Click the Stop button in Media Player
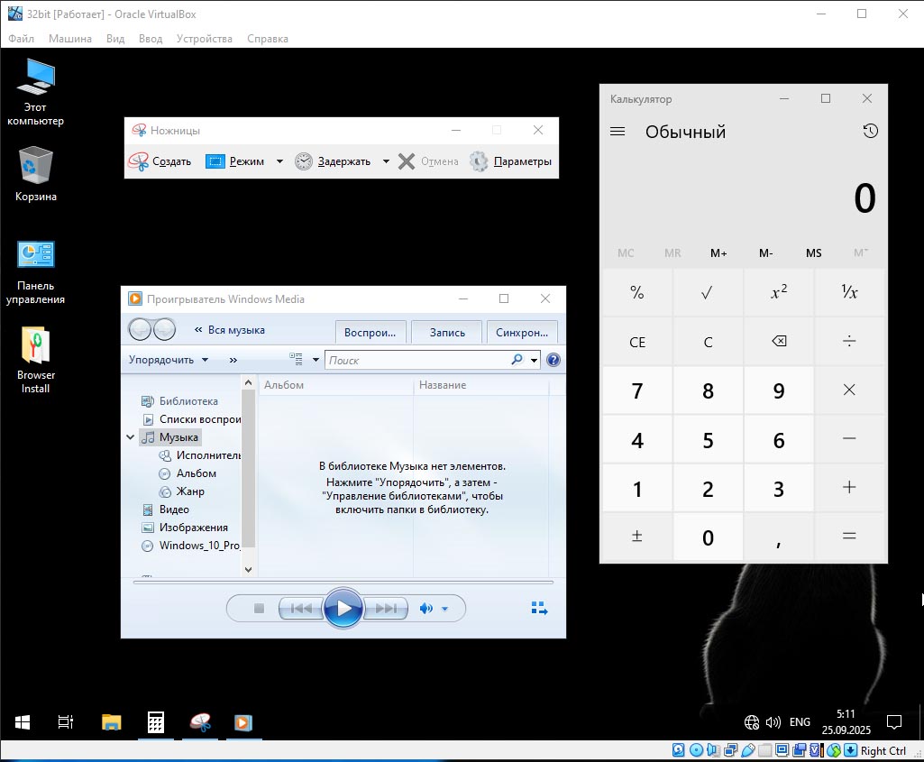Viewport: 924px width, 762px height. tap(259, 608)
